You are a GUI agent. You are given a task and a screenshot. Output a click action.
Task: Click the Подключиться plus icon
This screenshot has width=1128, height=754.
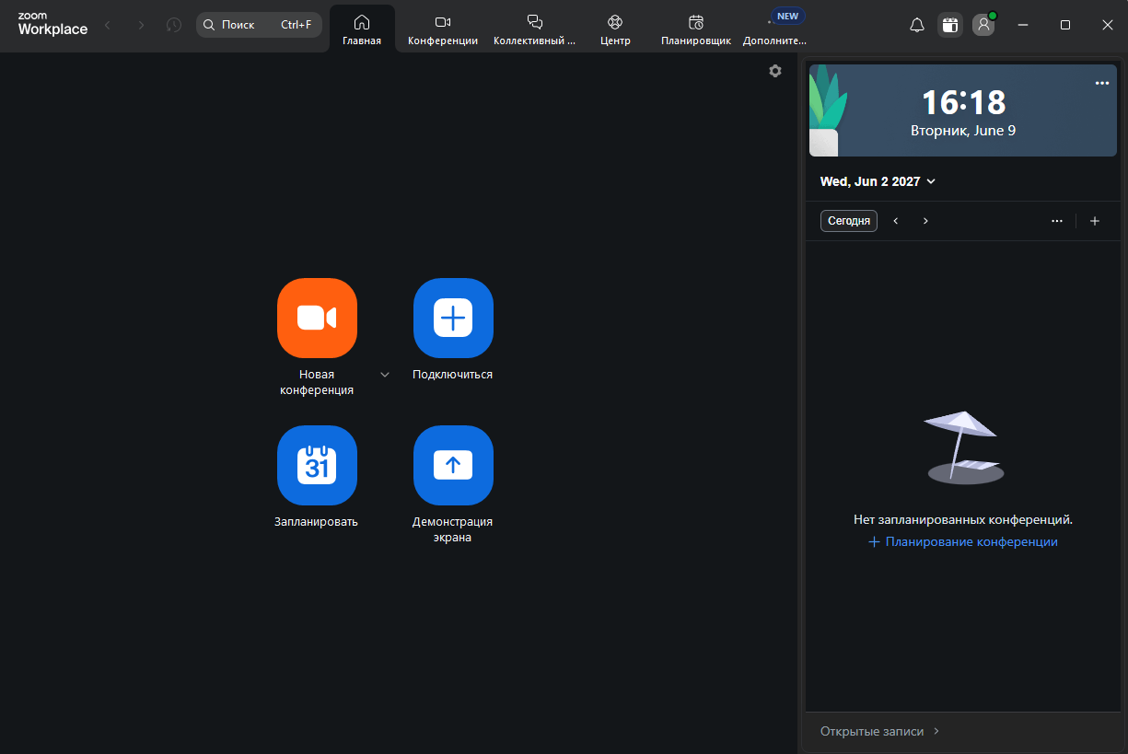coord(453,318)
